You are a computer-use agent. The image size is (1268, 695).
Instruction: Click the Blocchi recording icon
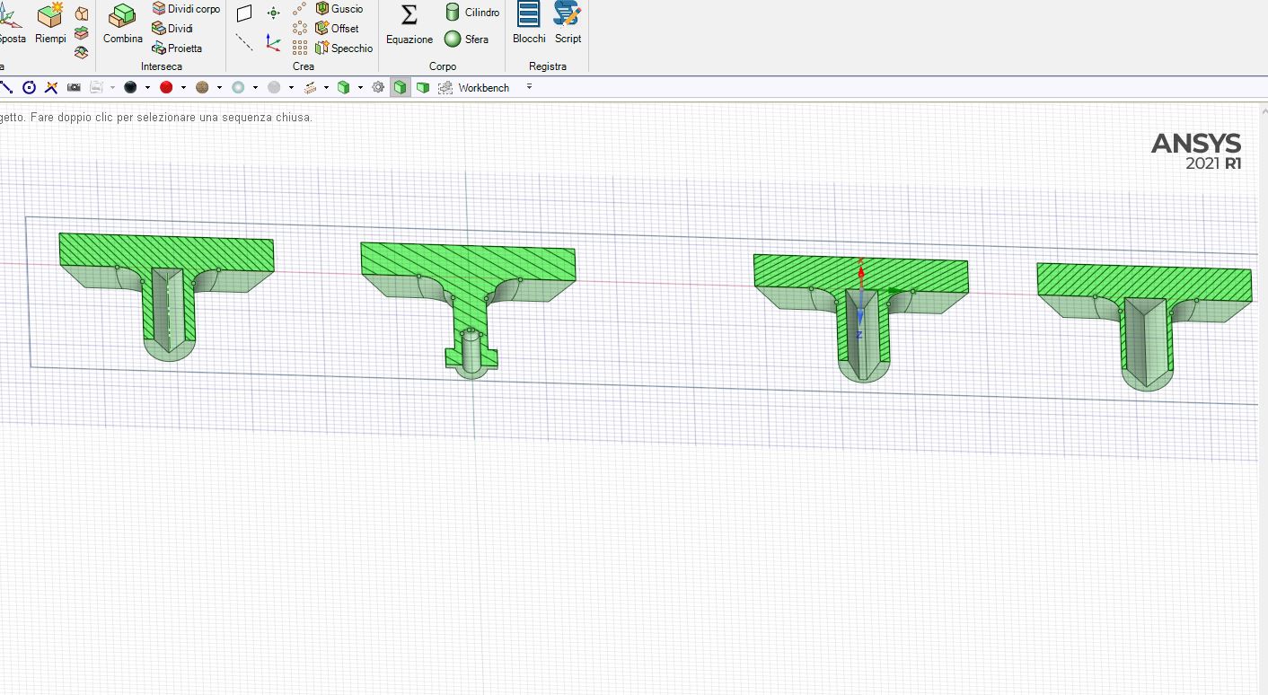point(529,24)
